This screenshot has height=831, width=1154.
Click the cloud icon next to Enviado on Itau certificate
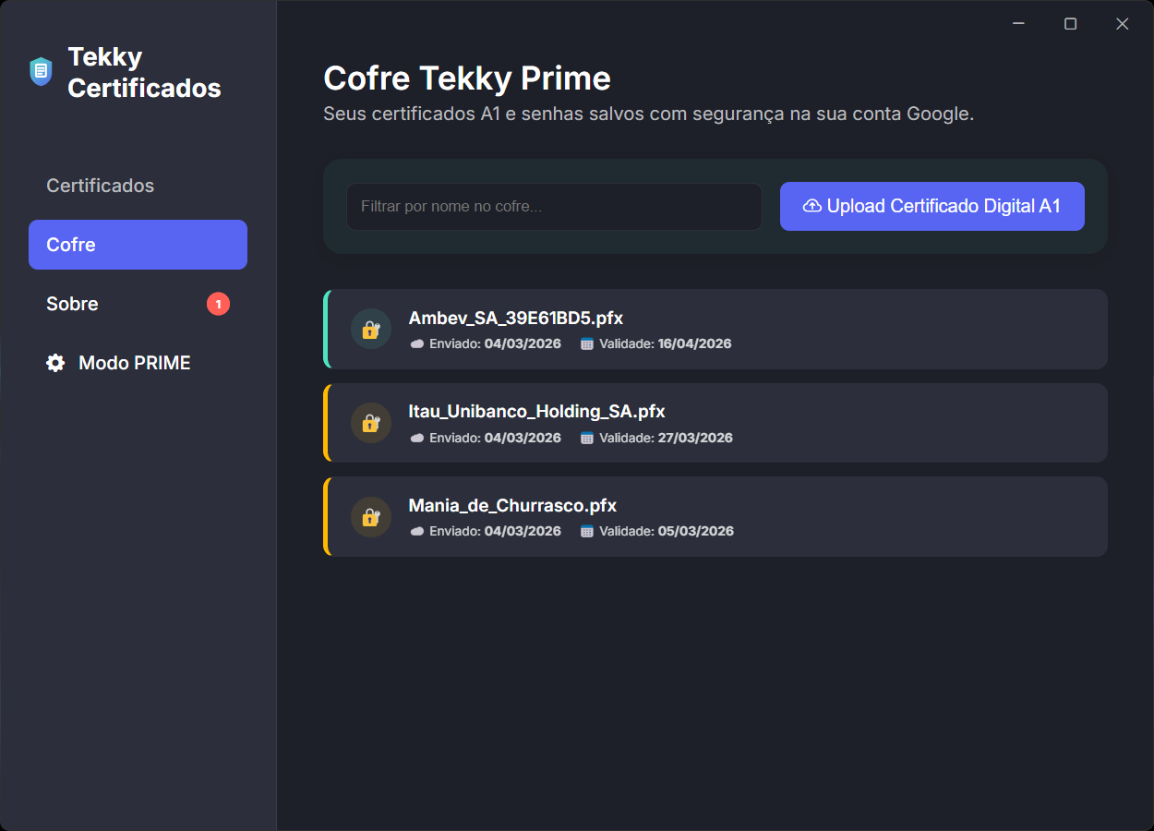tap(417, 438)
